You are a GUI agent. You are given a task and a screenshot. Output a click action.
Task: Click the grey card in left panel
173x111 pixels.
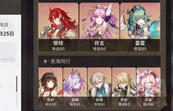[x=8, y=52]
